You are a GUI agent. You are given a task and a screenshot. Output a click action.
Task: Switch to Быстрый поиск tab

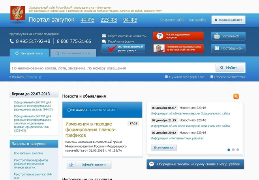[30, 52]
